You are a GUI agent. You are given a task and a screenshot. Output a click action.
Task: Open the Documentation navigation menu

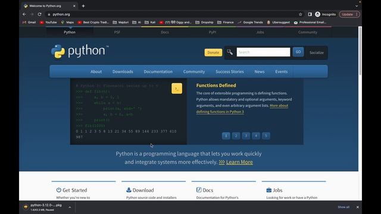158,71
